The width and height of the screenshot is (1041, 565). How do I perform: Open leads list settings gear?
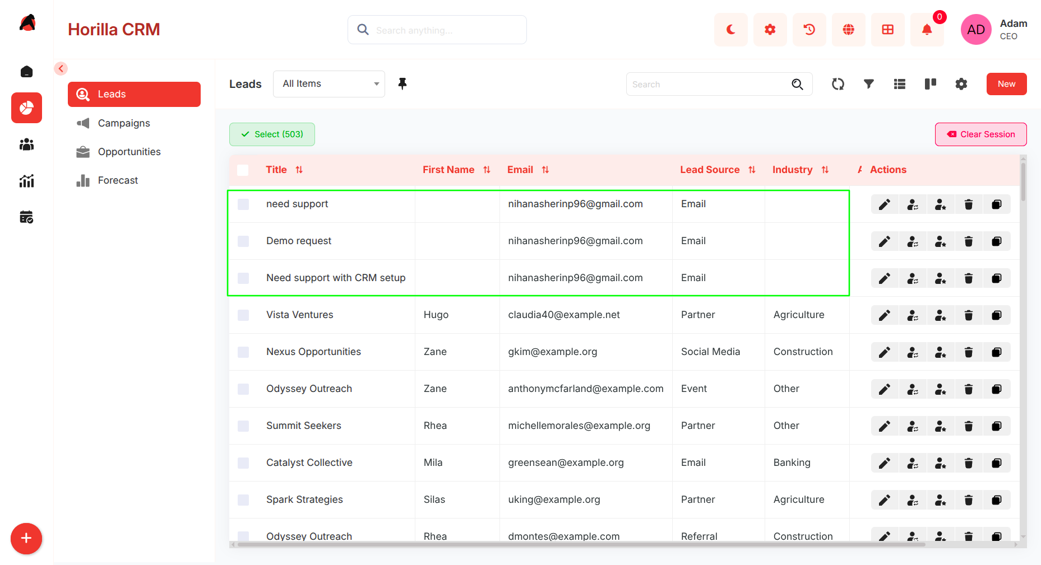[961, 84]
